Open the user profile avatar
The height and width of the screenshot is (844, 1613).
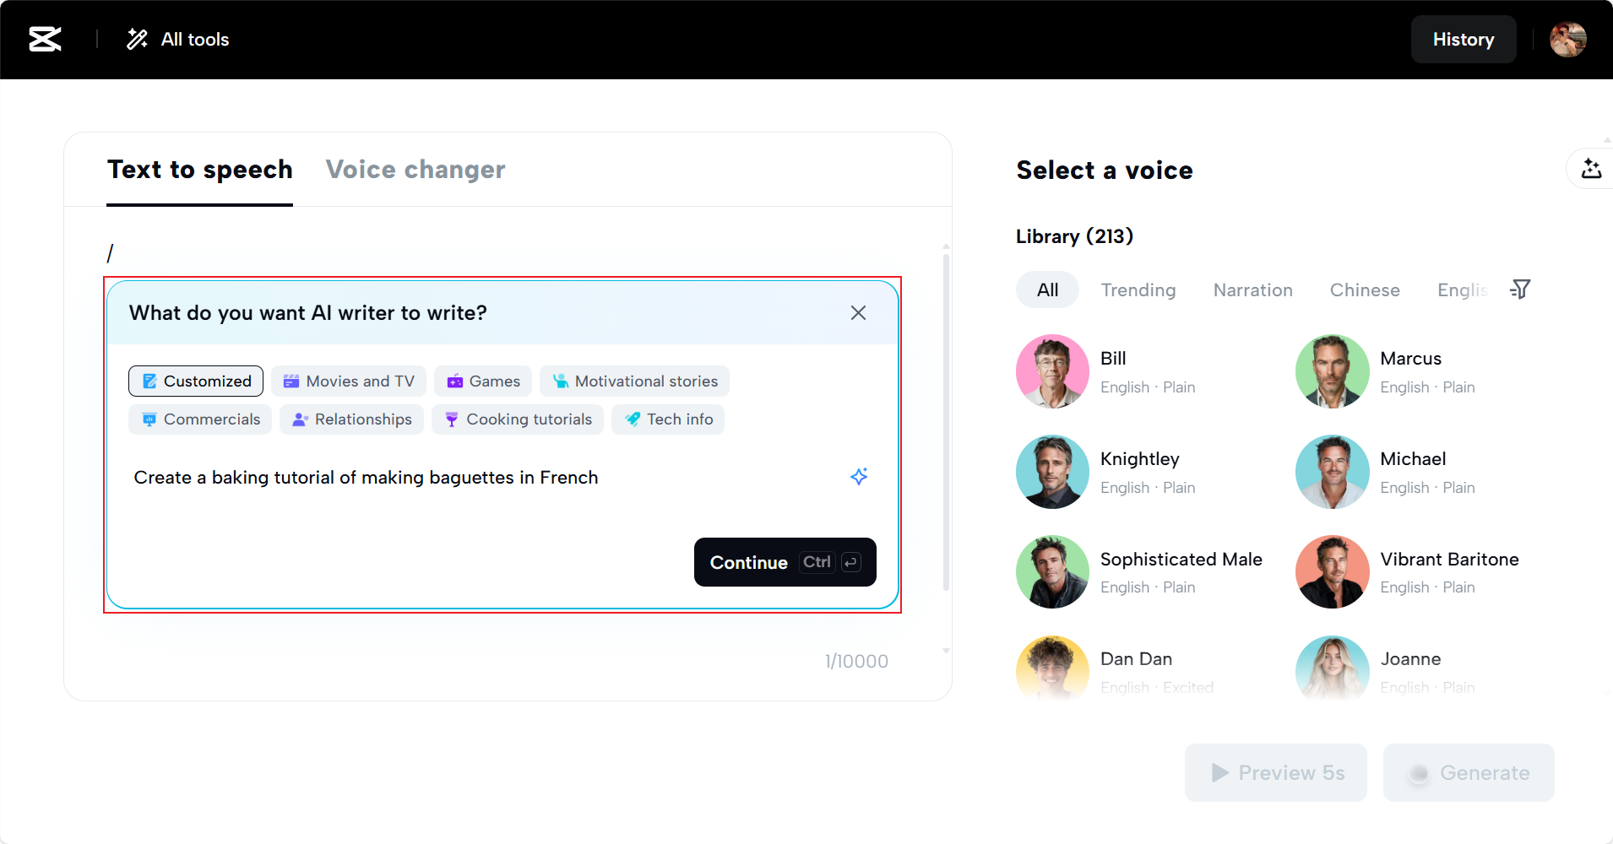[x=1567, y=39]
